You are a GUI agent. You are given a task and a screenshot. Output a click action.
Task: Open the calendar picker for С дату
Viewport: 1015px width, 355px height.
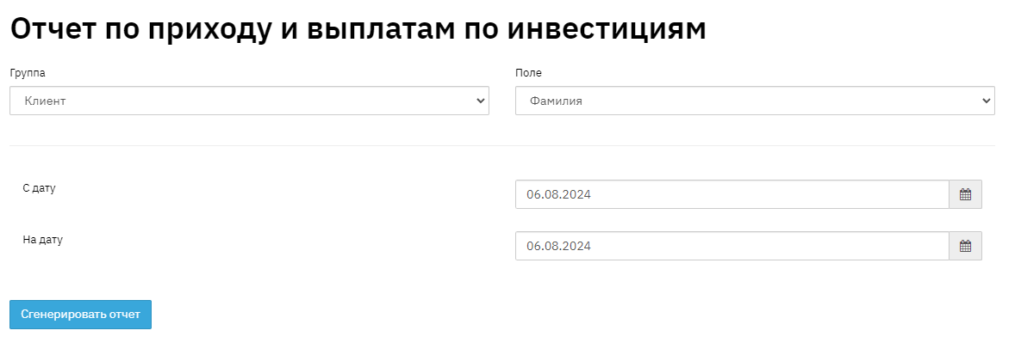point(965,194)
